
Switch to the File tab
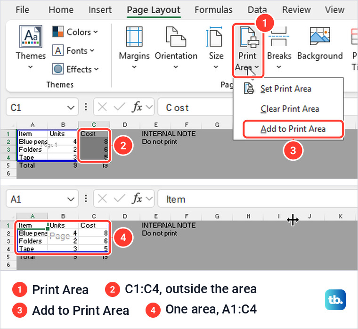point(23,9)
